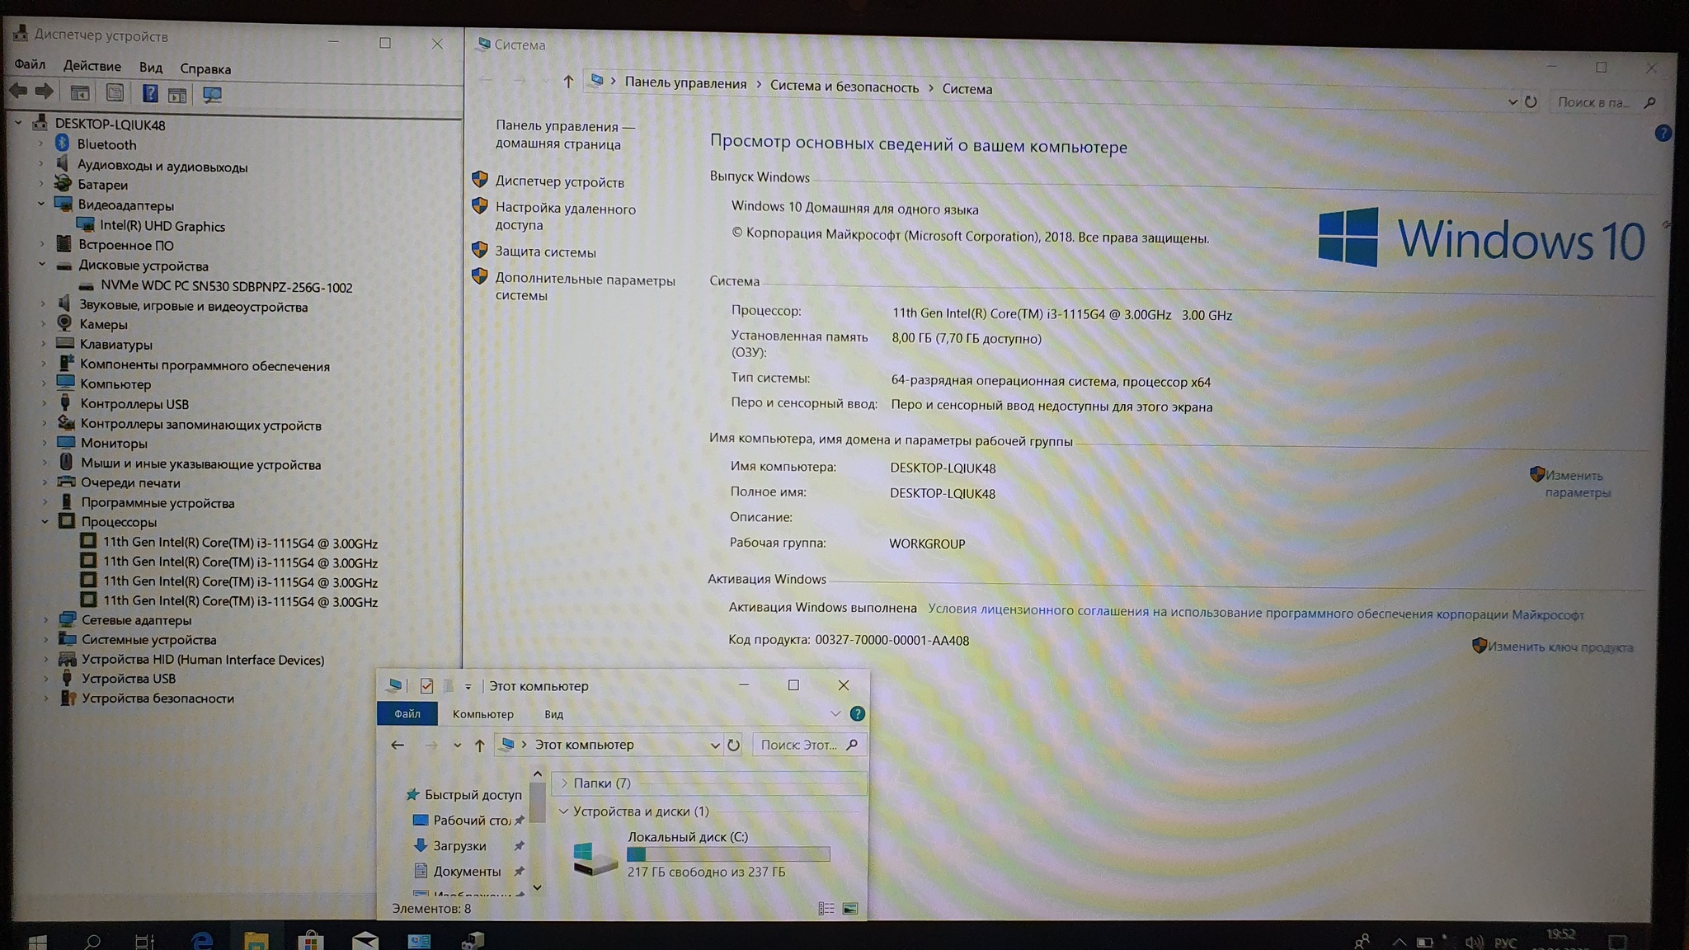
Task: Open Microsoft Edge from taskbar
Action: click(202, 940)
